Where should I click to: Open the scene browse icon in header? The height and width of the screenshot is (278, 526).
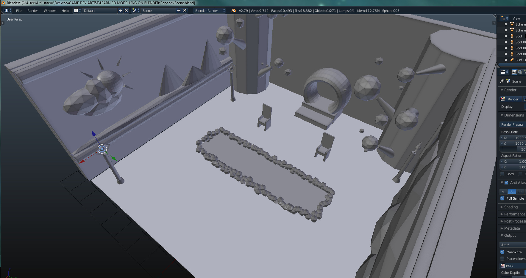[136, 10]
